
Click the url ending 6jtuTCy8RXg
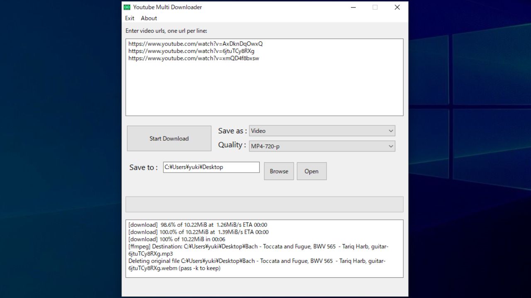coord(191,51)
